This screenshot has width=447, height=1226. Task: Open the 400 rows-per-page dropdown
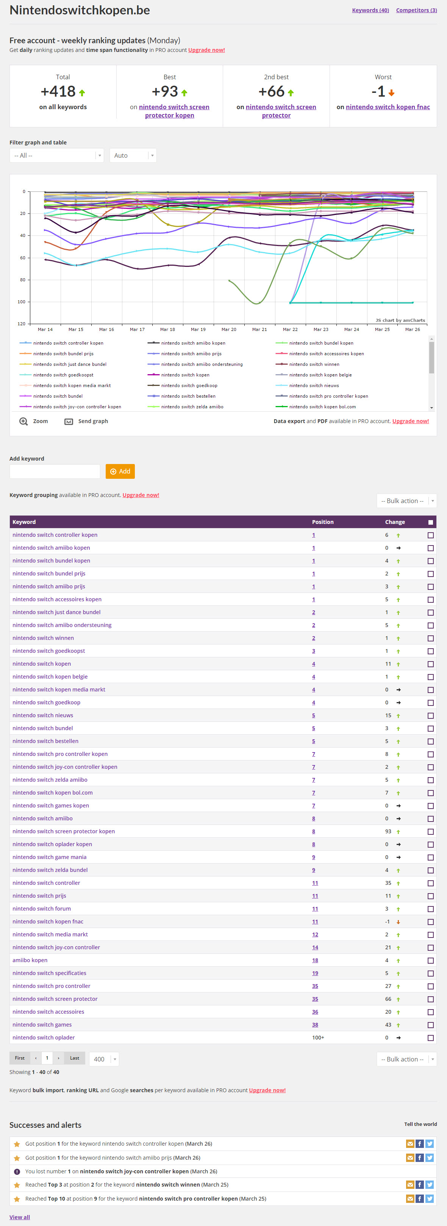click(x=104, y=1059)
